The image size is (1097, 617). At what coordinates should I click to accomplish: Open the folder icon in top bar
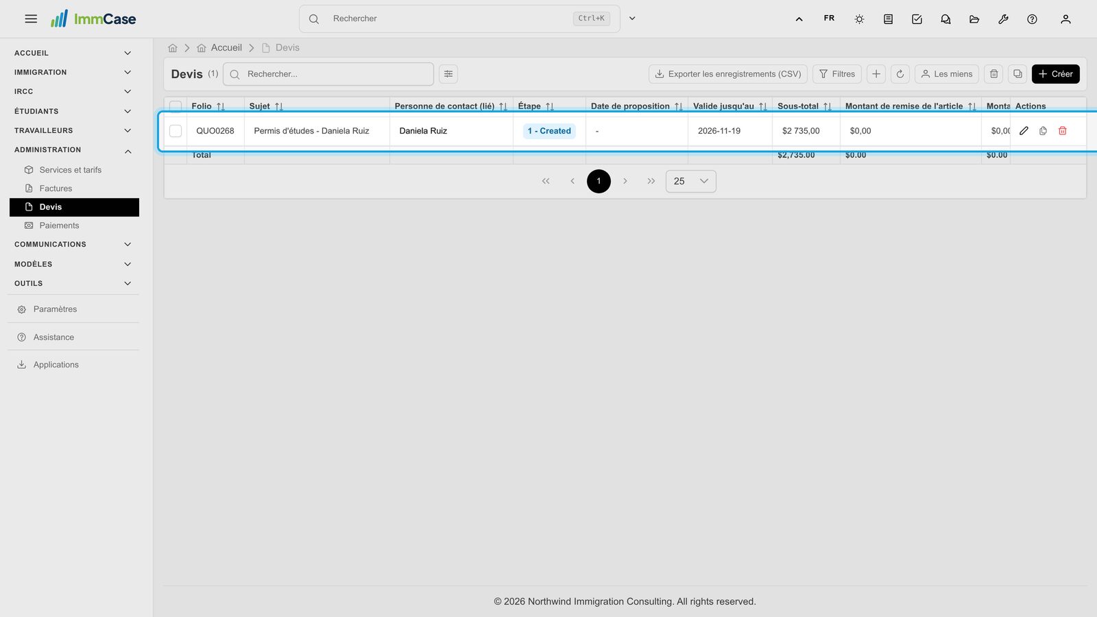974,19
